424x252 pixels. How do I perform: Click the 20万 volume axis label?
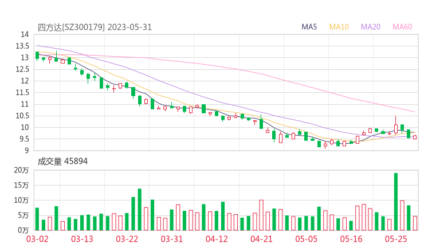pyautogui.click(x=21, y=170)
